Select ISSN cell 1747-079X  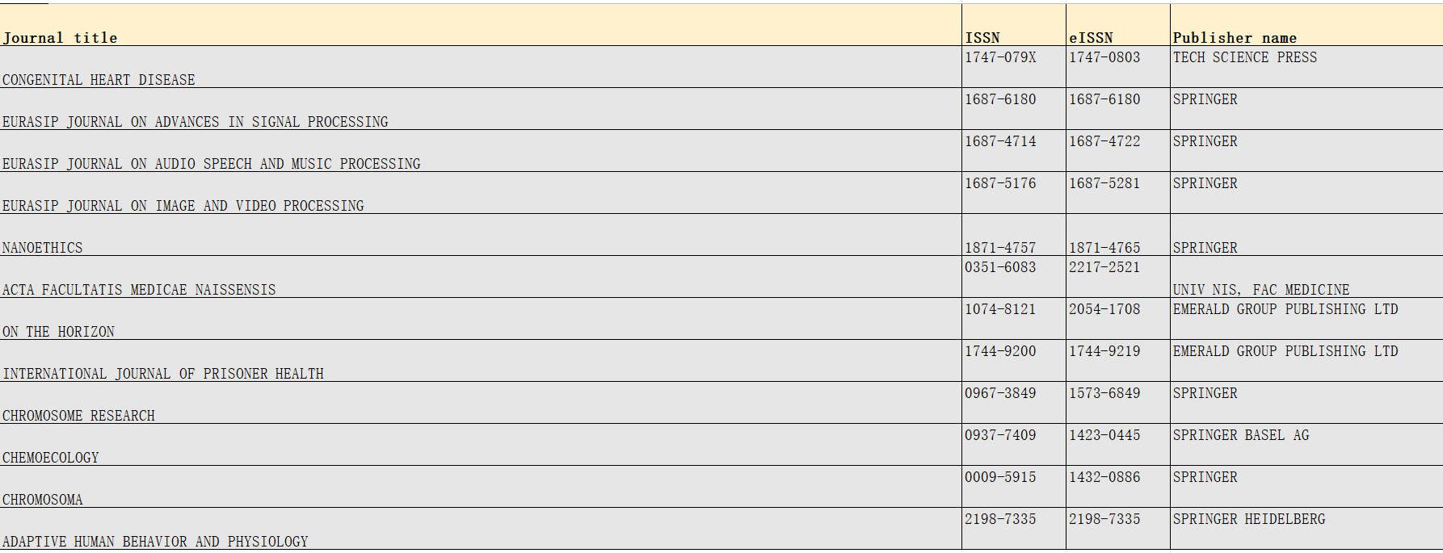click(x=1014, y=67)
